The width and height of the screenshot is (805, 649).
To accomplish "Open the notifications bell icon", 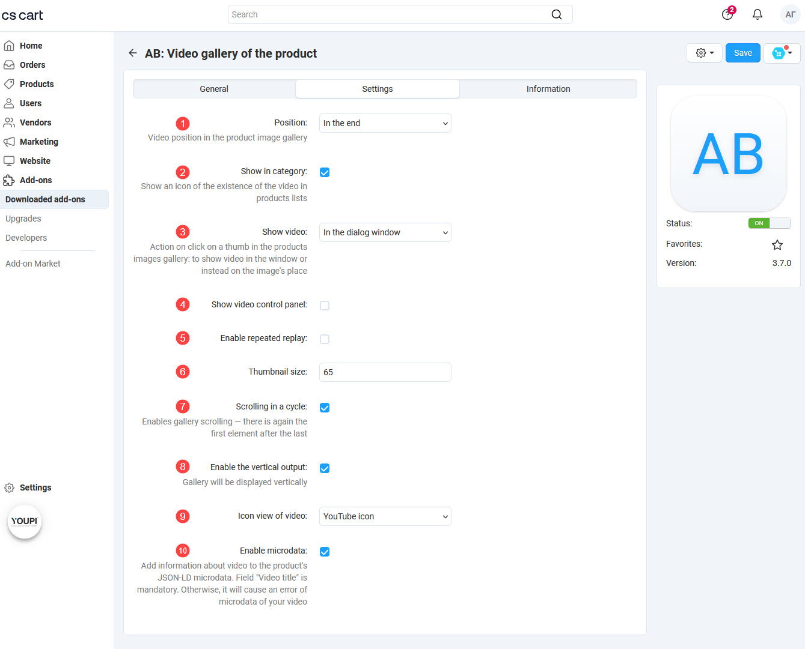I will 757,14.
